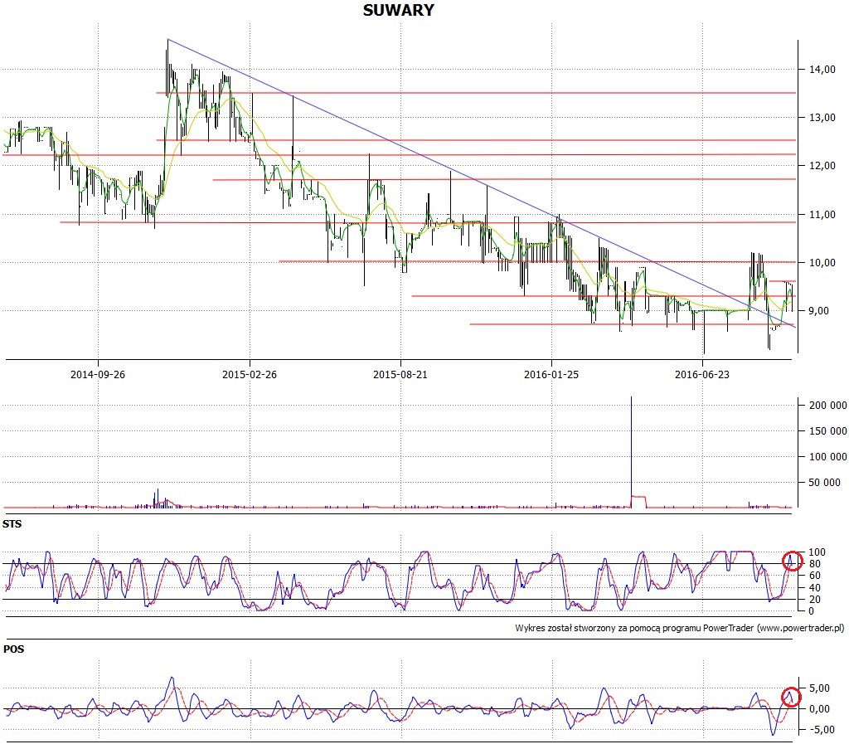Image resolution: width=849 pixels, height=744 pixels.
Task: Click the 2014-09-26 date label
Action: pos(98,374)
